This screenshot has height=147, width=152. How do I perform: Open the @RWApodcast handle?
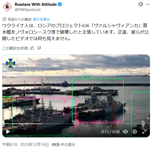(28, 10)
